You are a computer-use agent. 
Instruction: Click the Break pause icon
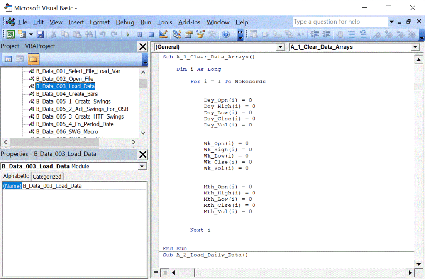point(139,34)
